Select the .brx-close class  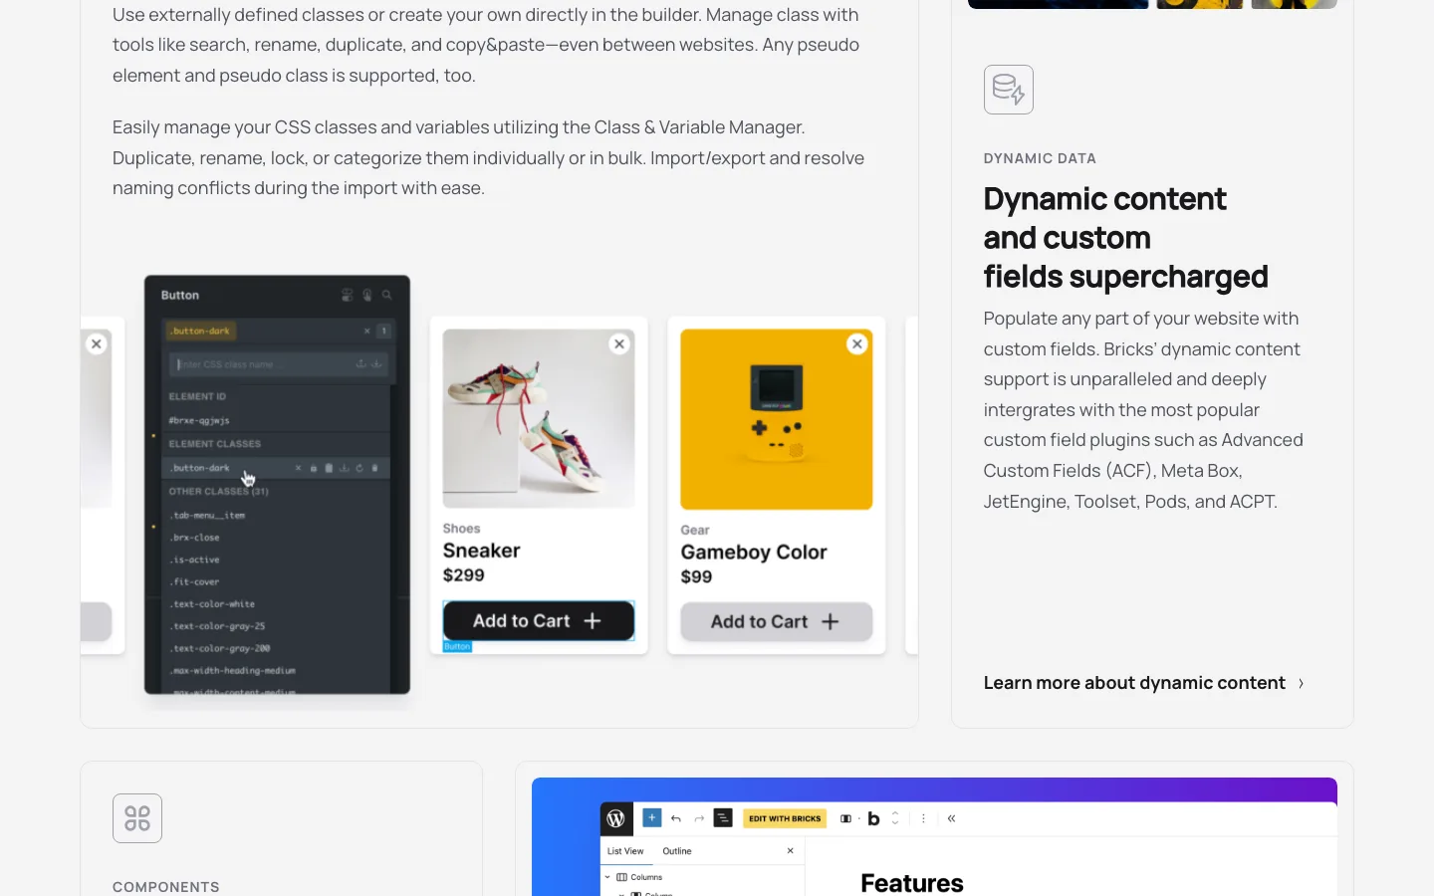[195, 538]
